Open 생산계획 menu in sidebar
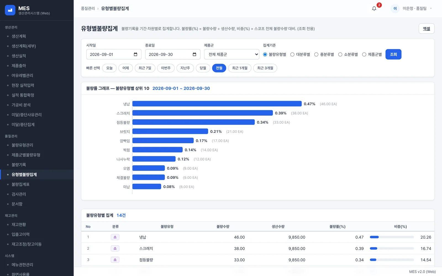The image size is (442, 276). pyautogui.click(x=19, y=36)
